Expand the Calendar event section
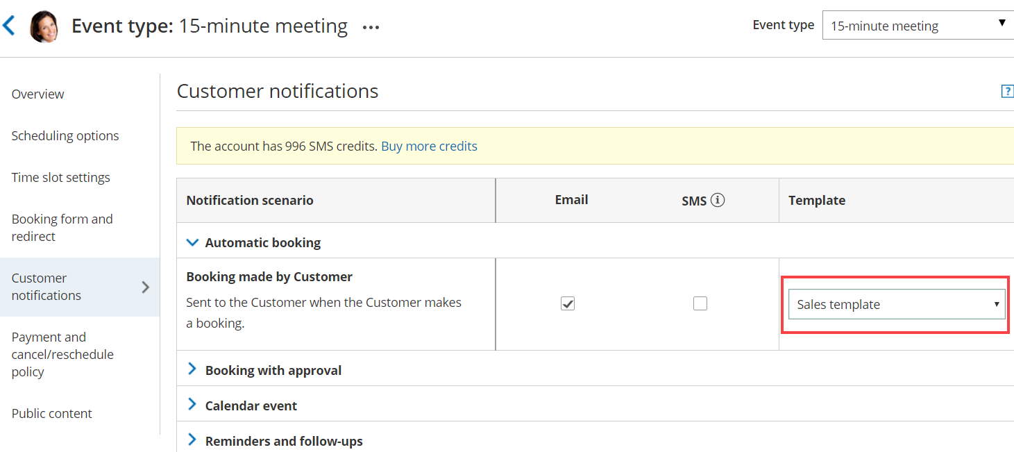Viewport: 1014px width, 452px height. 192,405
